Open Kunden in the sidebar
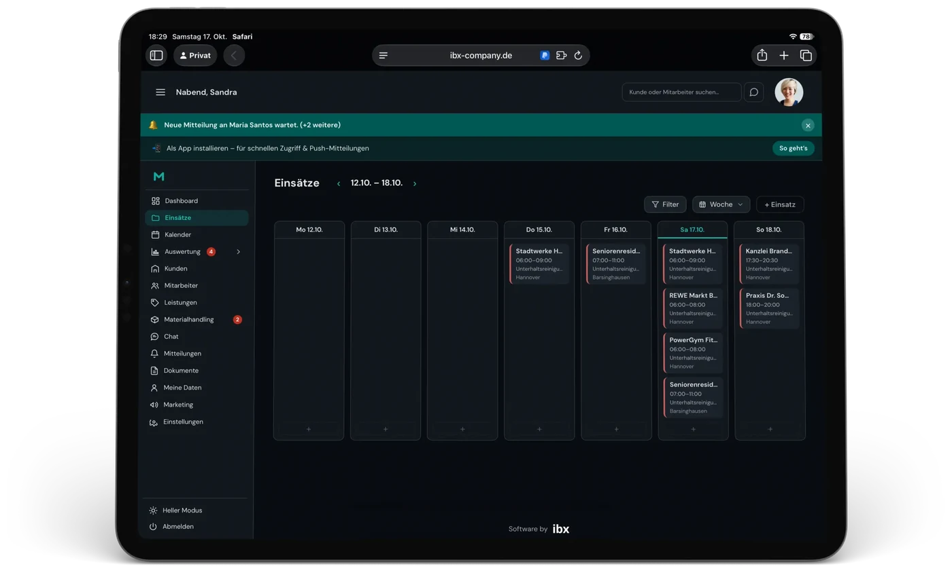 point(197,269)
